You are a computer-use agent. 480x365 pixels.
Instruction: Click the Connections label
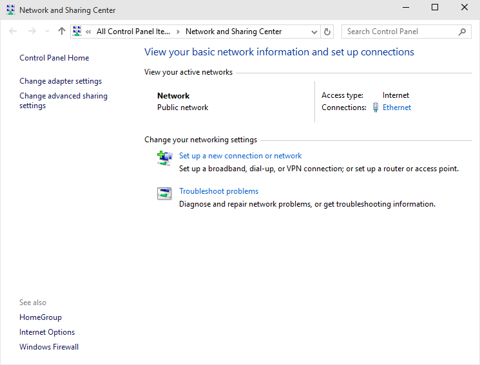(344, 108)
